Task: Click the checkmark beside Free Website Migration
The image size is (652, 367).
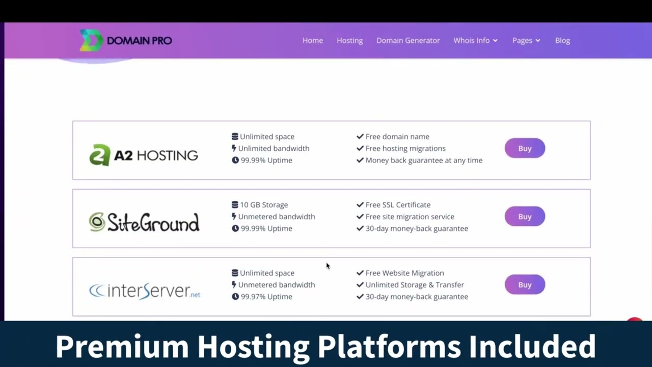Action: (360, 273)
